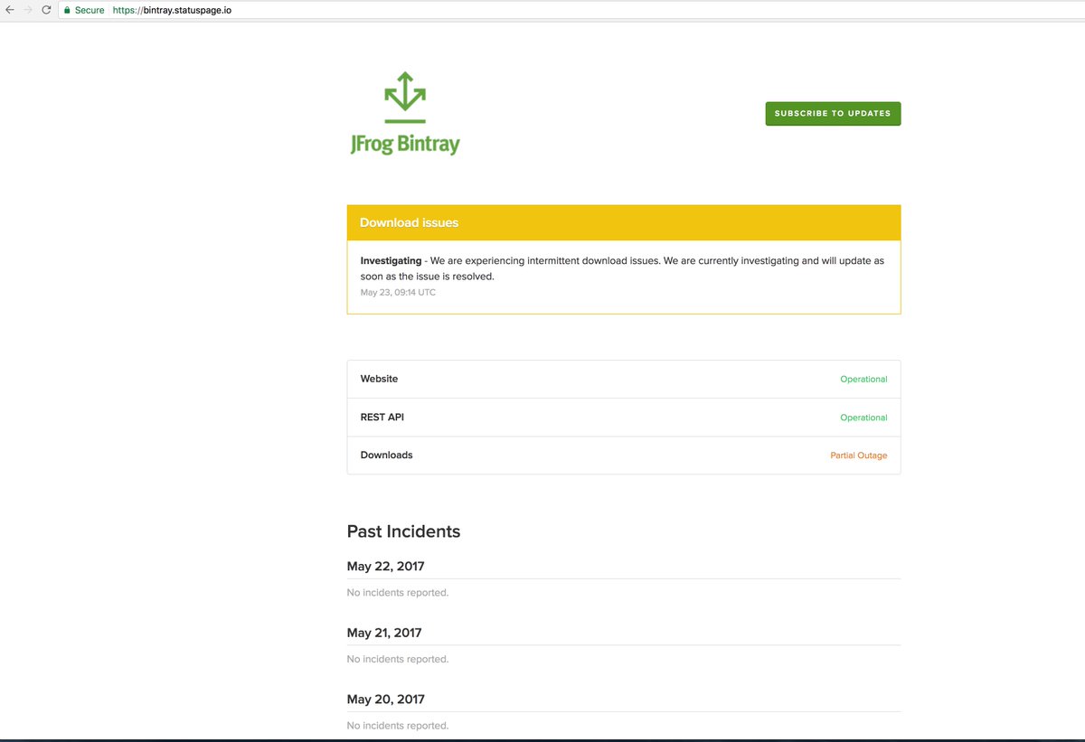
Task: Click 'No incidents reported' under May 22
Action: [x=398, y=593]
